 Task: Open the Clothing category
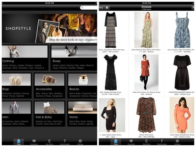pos(25,58)
